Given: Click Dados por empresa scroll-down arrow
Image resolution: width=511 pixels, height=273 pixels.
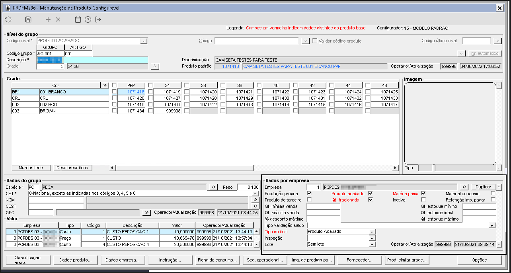Looking at the screenshot, I should tap(499, 244).
